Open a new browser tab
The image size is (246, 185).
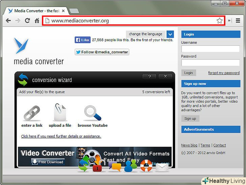74,11
